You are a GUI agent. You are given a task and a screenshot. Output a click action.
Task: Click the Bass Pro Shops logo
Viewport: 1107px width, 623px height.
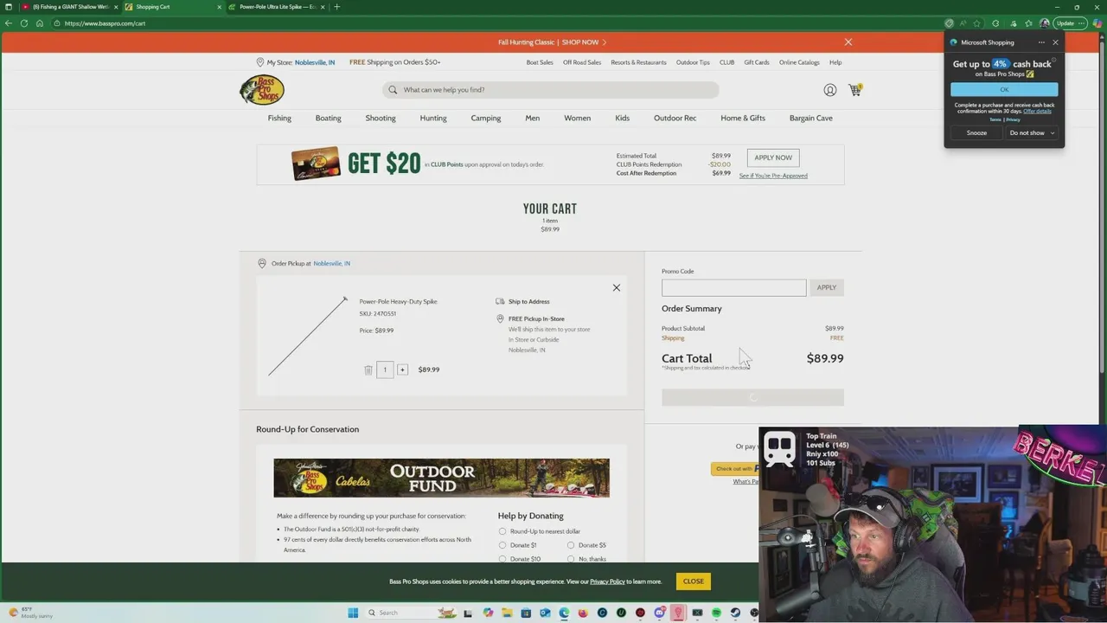[262, 90]
